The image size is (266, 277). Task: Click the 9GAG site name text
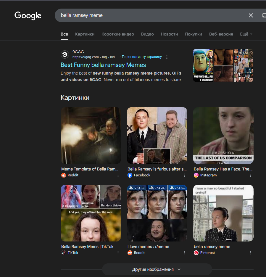pos(78,52)
